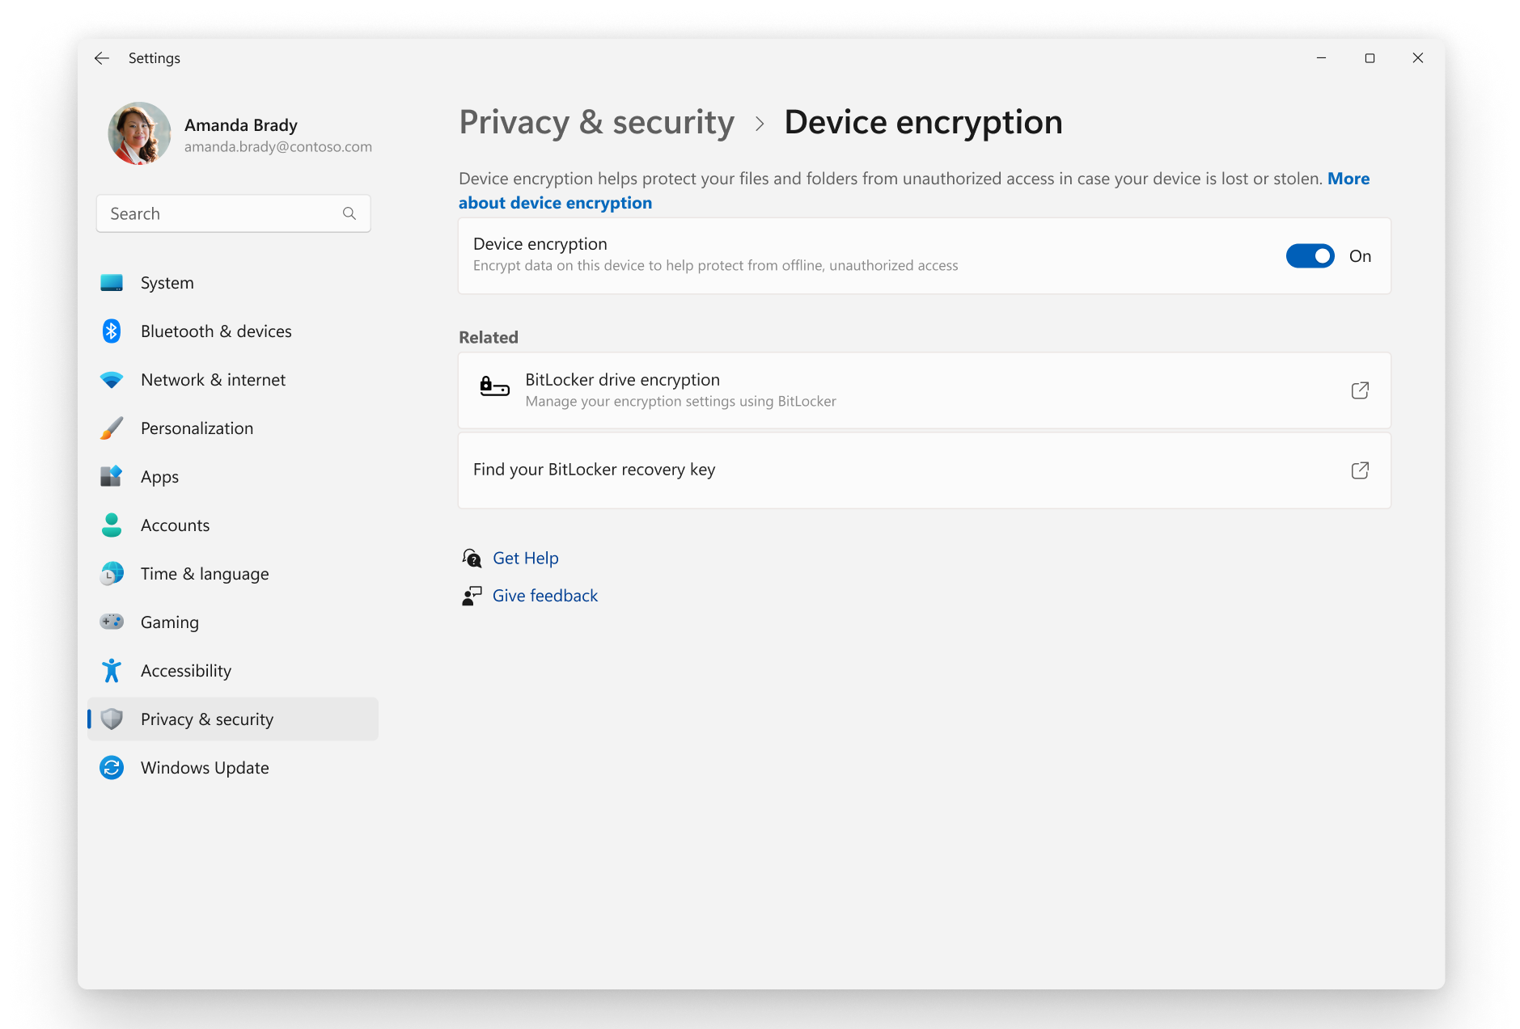Viewport: 1520px width, 1029px height.
Task: Click the Windows Update sync icon
Action: point(112,768)
